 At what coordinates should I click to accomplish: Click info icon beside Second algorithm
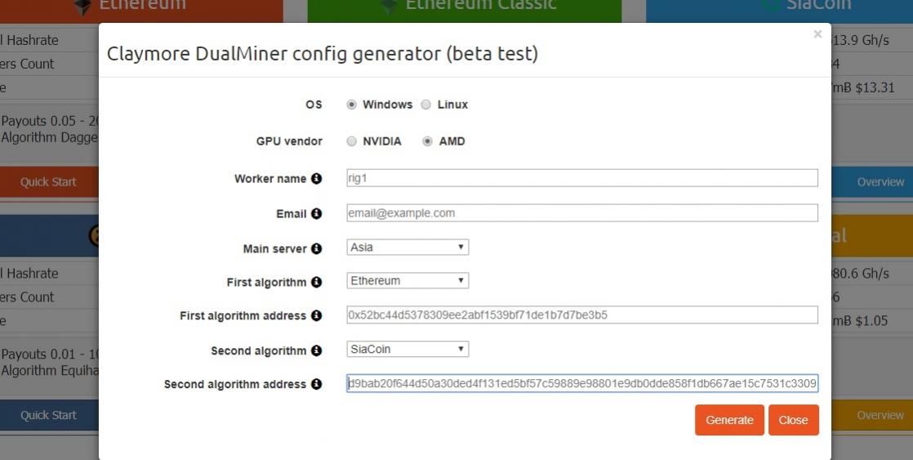[317, 351]
